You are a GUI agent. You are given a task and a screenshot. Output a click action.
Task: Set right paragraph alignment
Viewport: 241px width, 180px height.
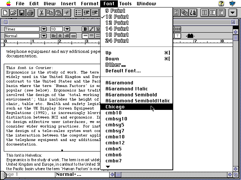67,36
